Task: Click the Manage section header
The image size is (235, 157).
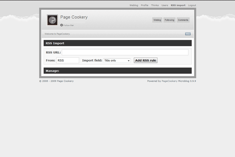Action: pyautogui.click(x=117, y=71)
